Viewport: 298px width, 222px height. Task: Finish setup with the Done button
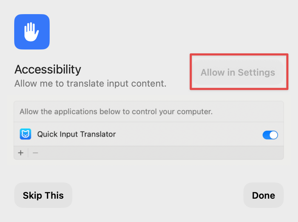[263, 195]
